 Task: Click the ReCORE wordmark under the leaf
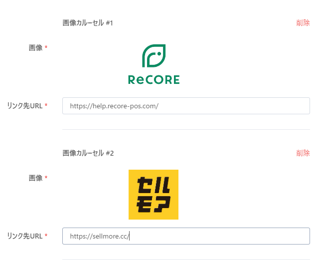[154, 80]
